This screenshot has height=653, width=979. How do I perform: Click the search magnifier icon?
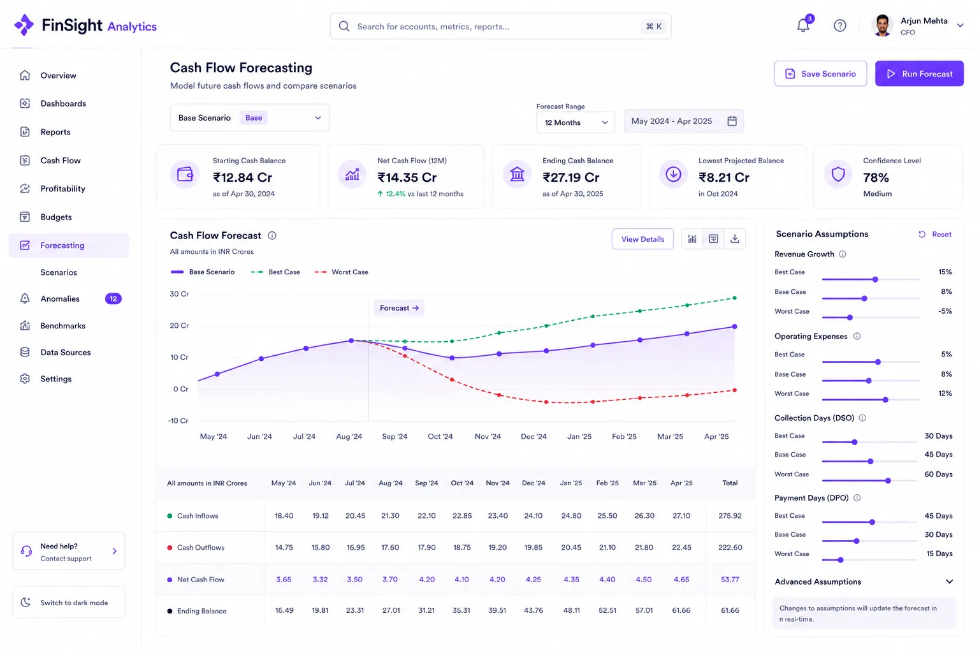click(344, 26)
